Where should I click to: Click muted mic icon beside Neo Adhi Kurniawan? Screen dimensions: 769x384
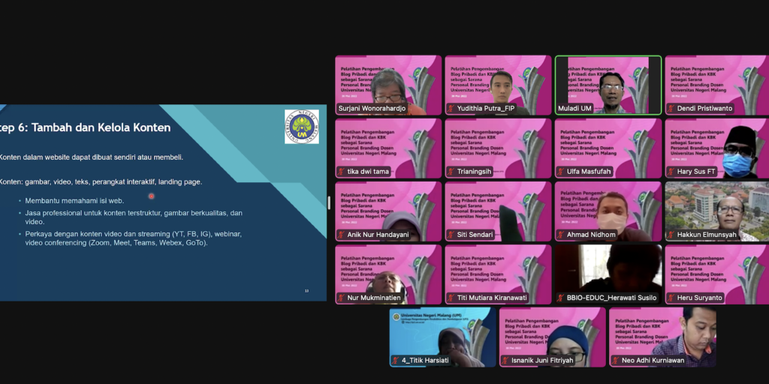point(616,361)
